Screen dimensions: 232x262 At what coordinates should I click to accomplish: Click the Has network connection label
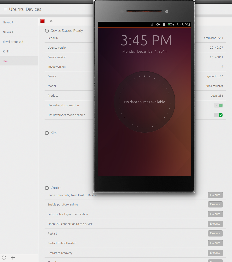pos(63,105)
